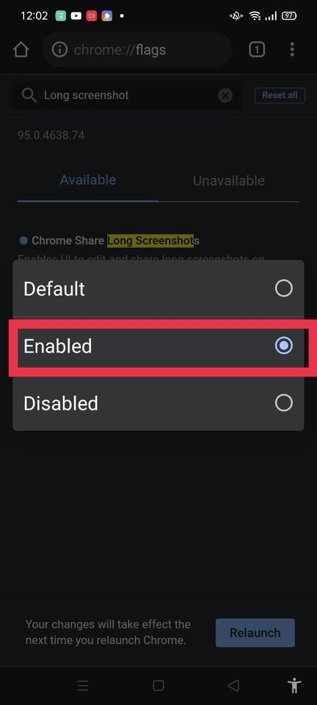Open the tab switcher showing 1 tab
This screenshot has width=317, height=705.
257,50
